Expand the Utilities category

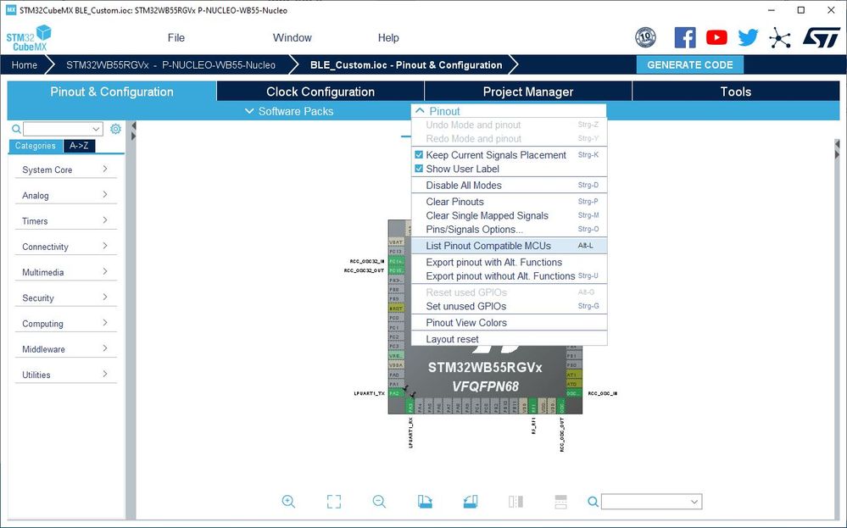pyautogui.click(x=65, y=375)
